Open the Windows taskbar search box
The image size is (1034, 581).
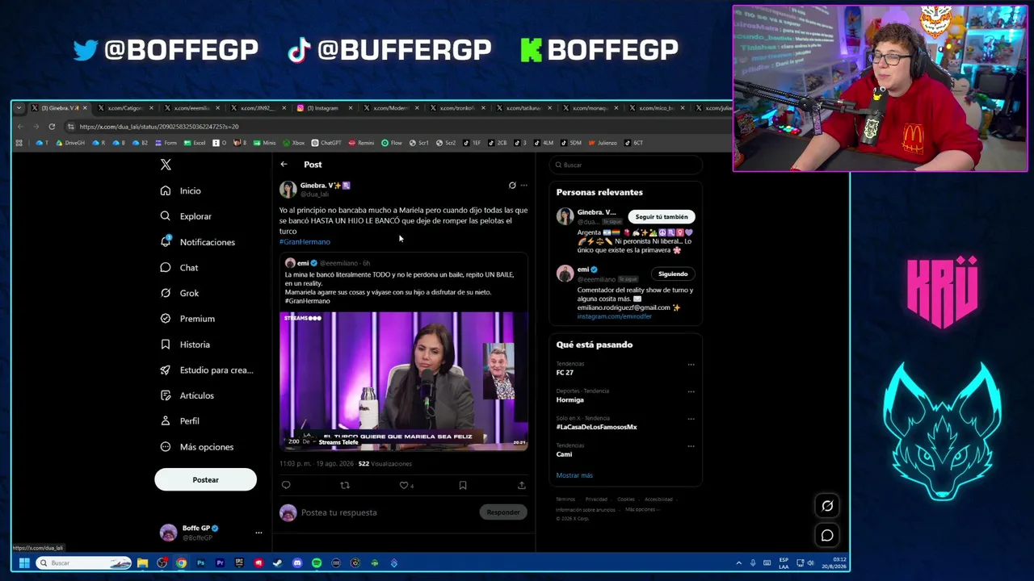[x=84, y=563]
